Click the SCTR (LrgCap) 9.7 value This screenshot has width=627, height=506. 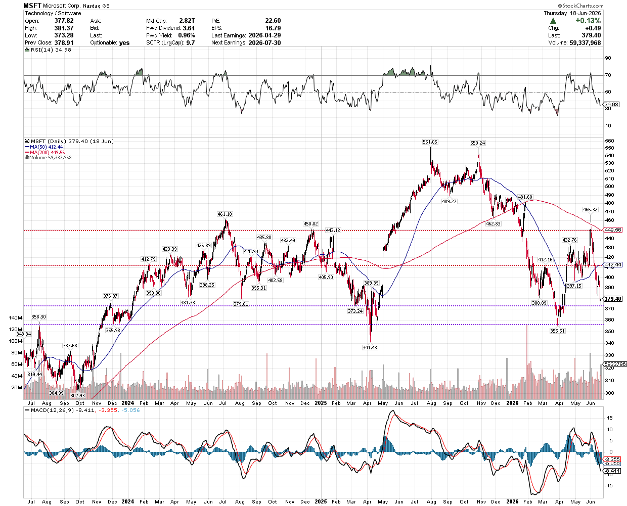click(x=190, y=42)
